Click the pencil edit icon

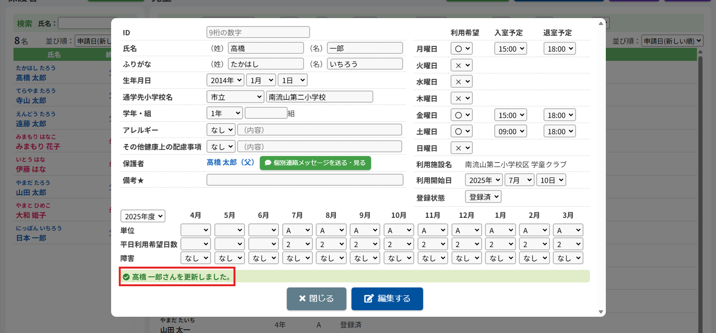(369, 299)
